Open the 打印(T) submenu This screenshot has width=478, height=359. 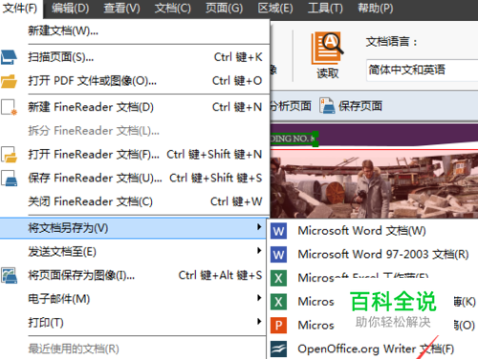click(x=133, y=323)
